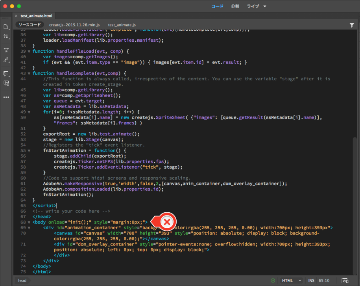Open the three-dots customize toolbar icon
The image size is (360, 286).
tap(6, 97)
